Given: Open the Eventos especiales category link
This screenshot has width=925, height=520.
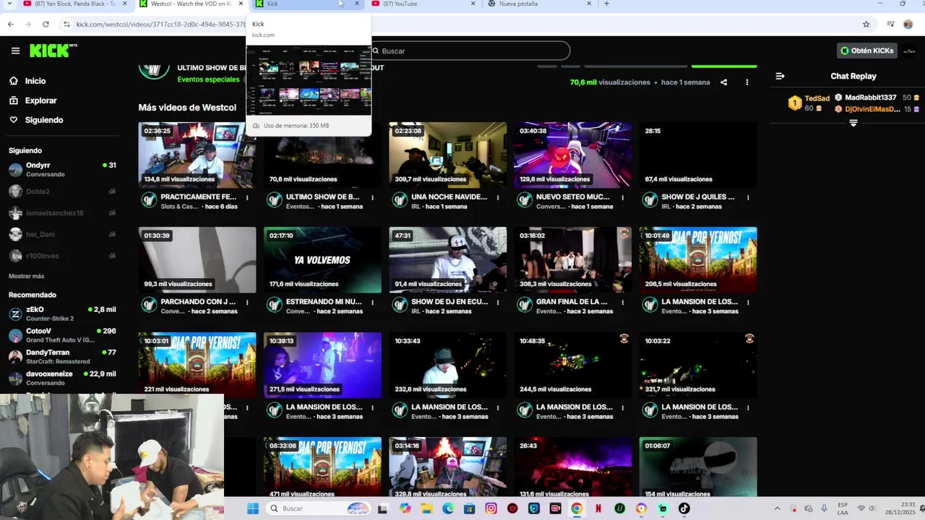Looking at the screenshot, I should (208, 79).
